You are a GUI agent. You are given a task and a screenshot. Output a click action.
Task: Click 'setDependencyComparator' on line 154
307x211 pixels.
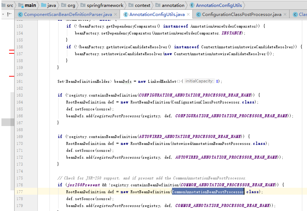[126, 33]
